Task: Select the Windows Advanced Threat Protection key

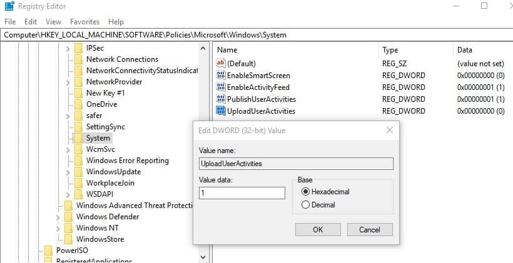Action: coord(135,206)
